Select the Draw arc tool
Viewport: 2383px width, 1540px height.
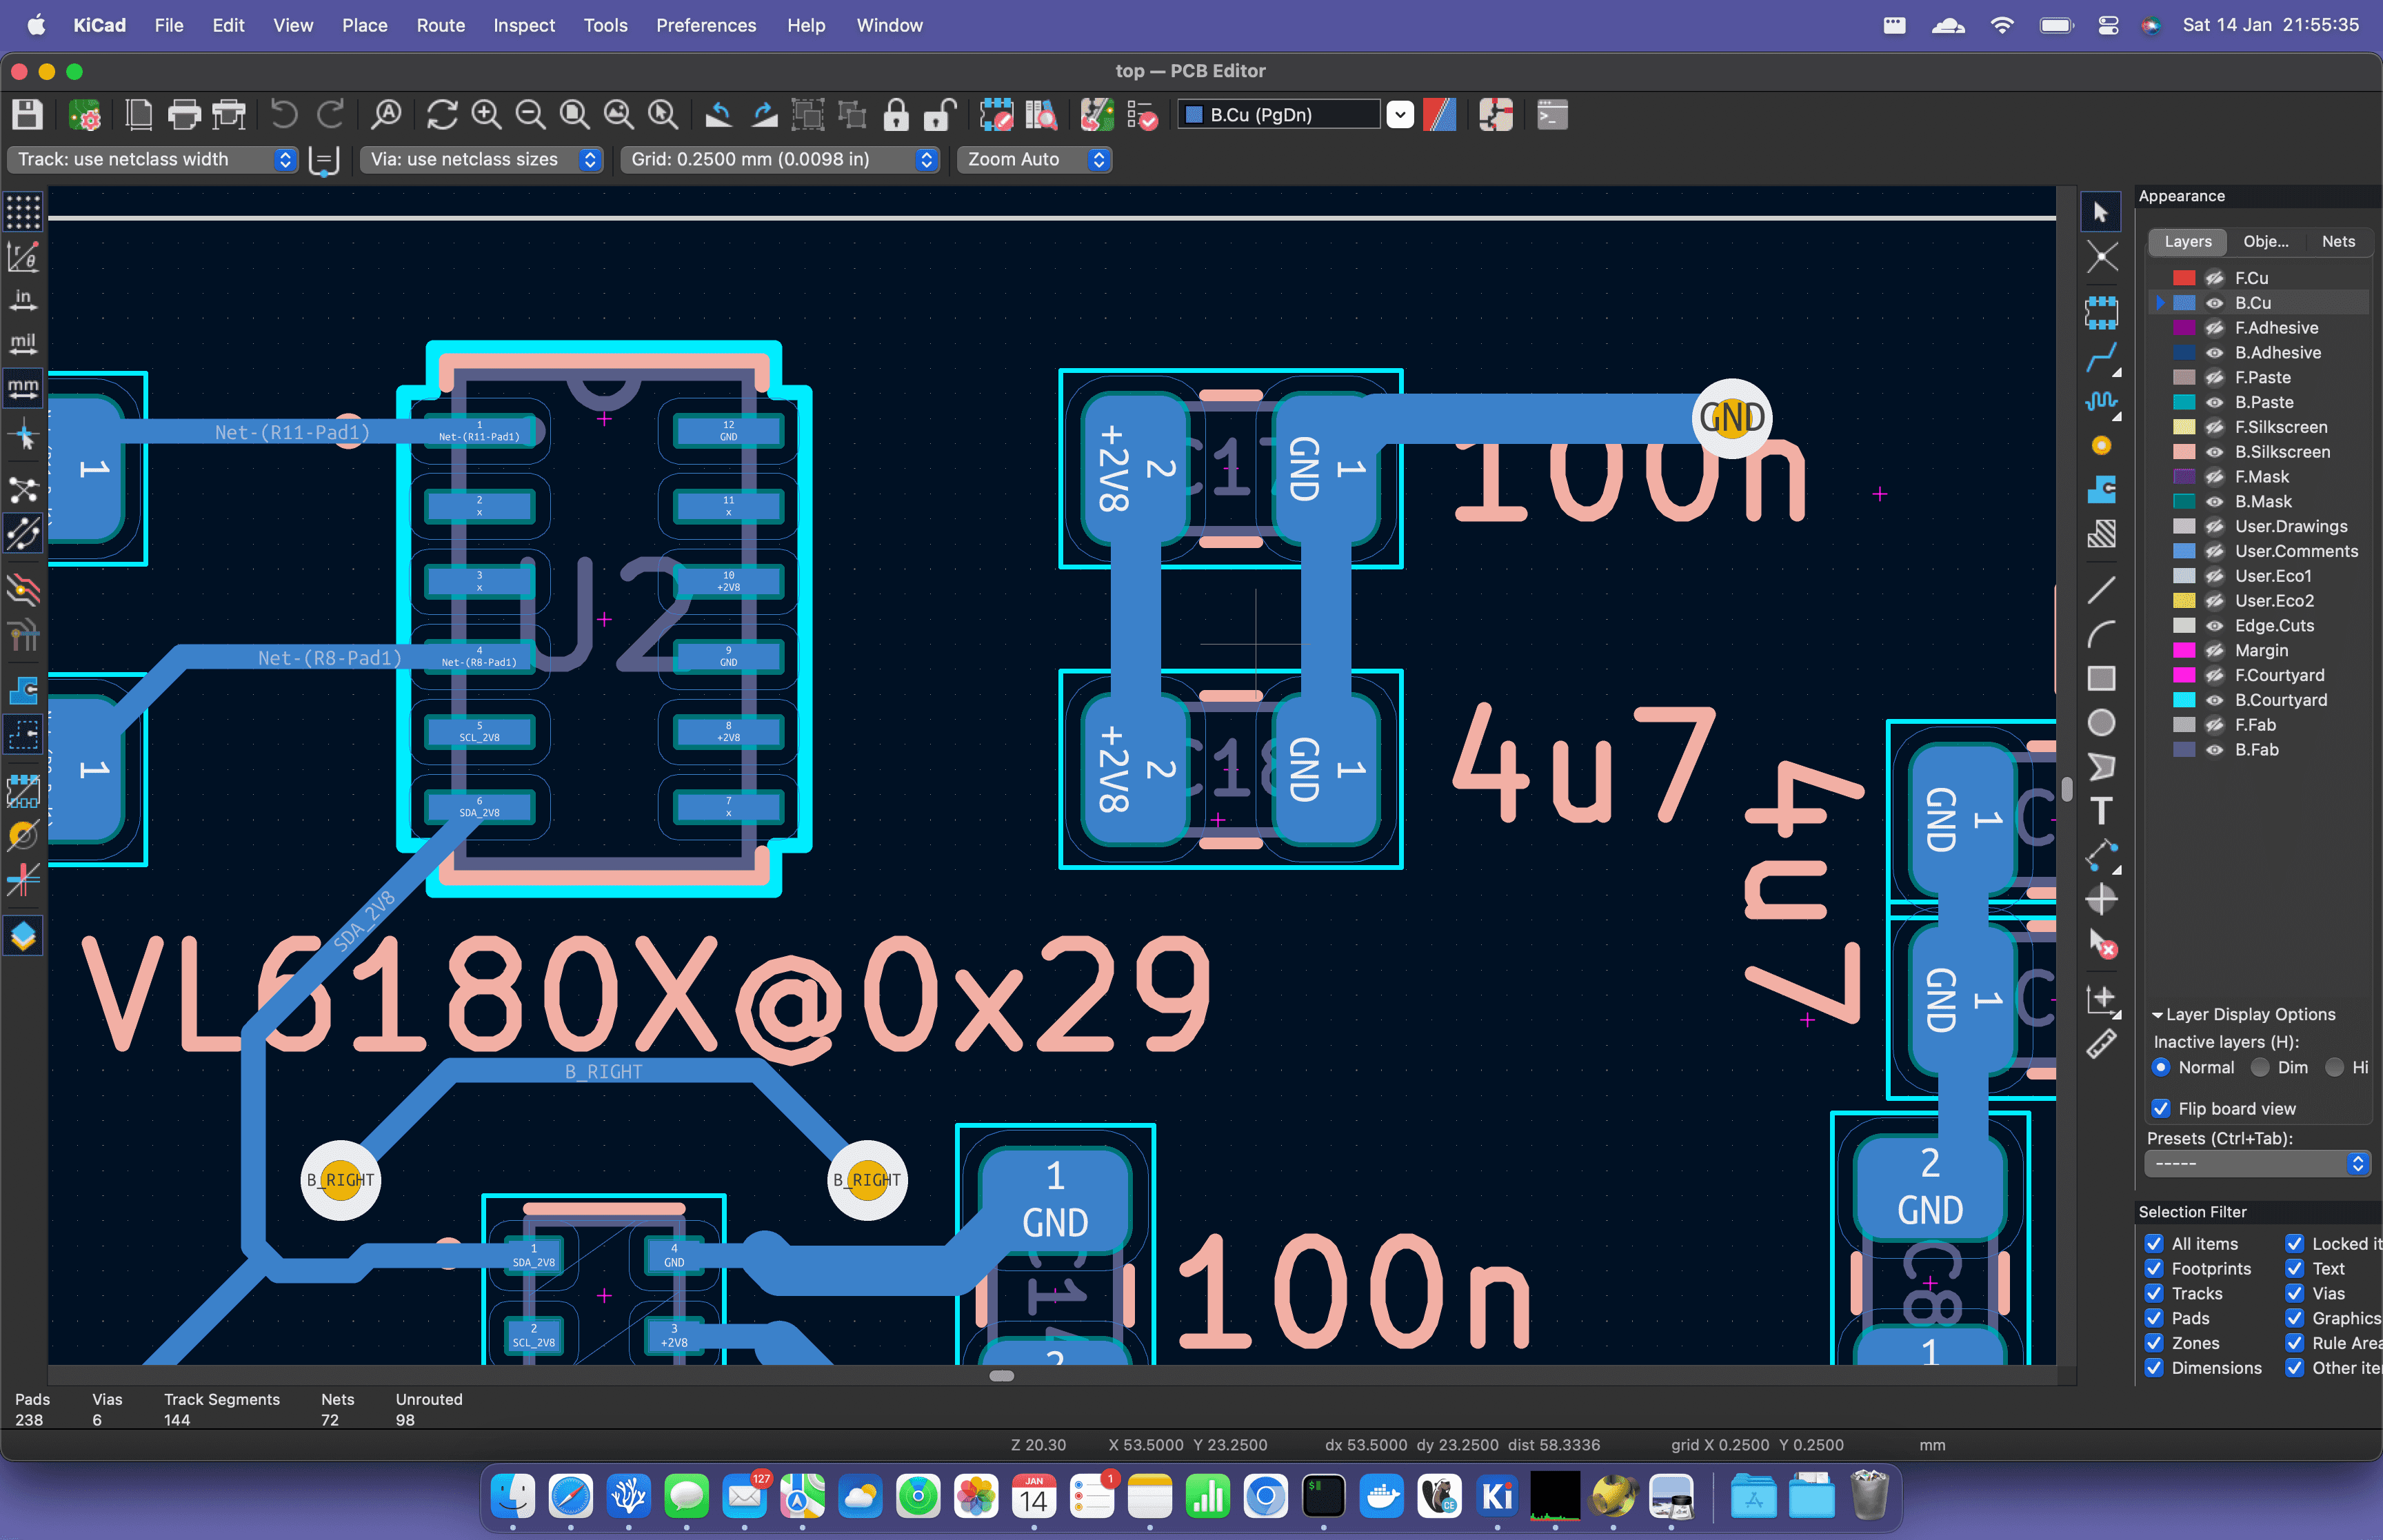point(2101,634)
